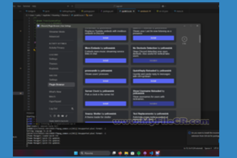Image resolution: width=237 pixels, height=158 pixels.
Task: Open the Terminal menu in VS Code
Action: [x=26, y=6]
